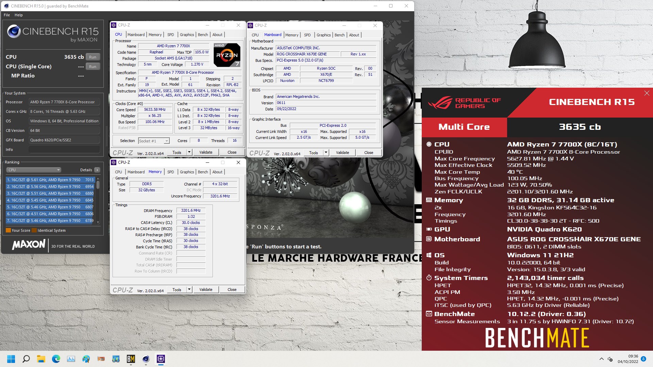The height and width of the screenshot is (367, 653).
Task: Switch to Cinebench via its taskbar icon
Action: point(146,359)
